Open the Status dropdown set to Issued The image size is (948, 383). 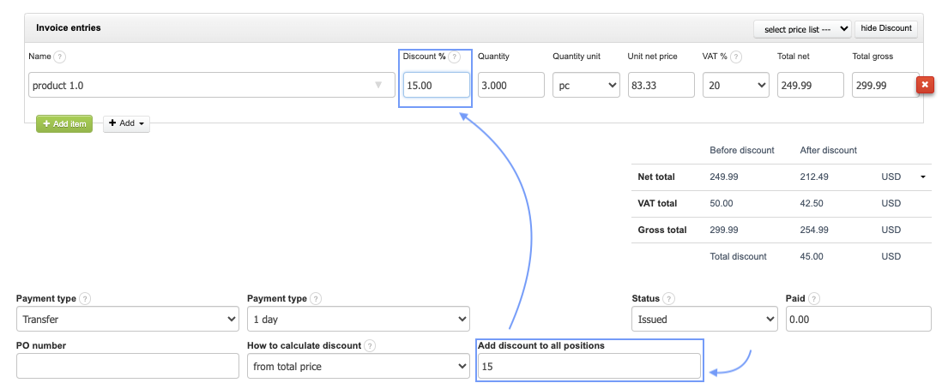[703, 320]
